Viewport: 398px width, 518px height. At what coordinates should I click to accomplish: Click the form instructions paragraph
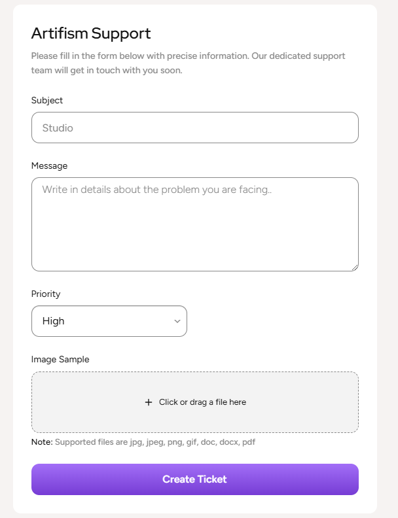coord(189,63)
